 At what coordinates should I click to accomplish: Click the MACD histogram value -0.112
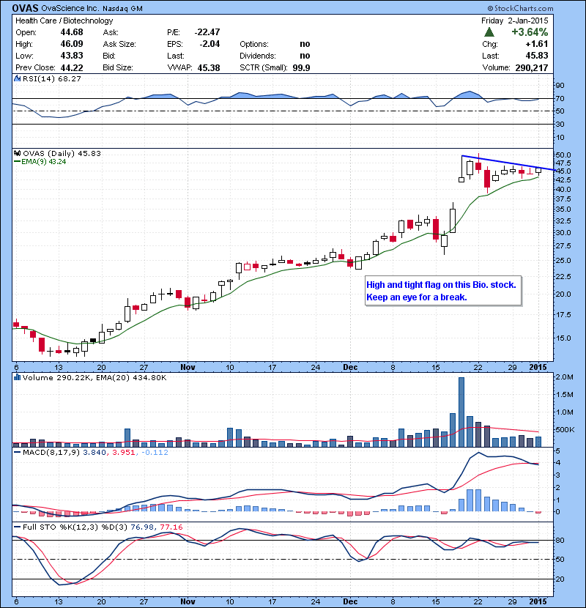coord(155,452)
